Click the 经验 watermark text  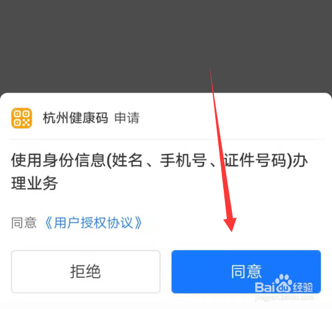[302, 287]
